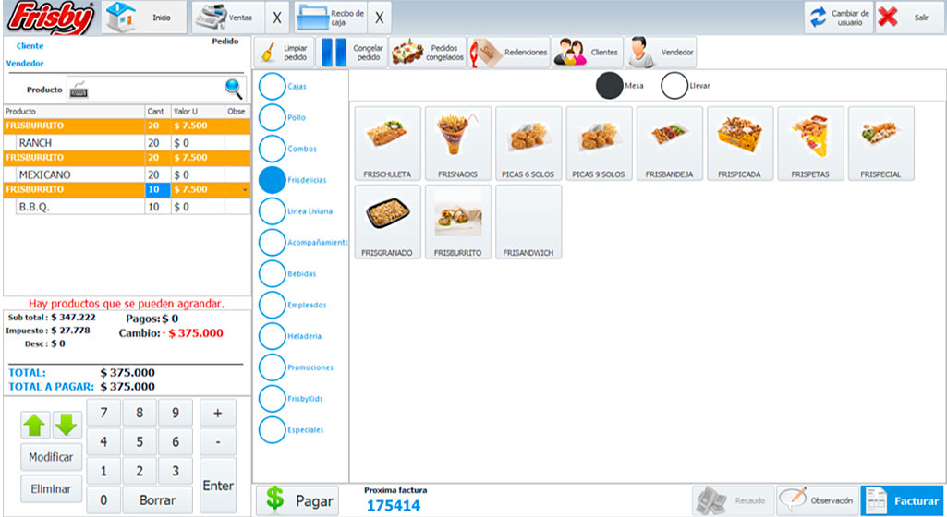Add FRISPICADA product
The width and height of the screenshot is (947, 517).
point(740,144)
